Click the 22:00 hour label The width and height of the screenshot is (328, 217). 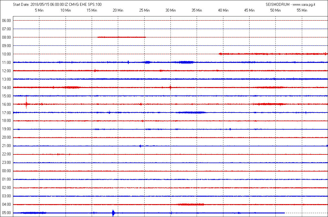coord(6,154)
